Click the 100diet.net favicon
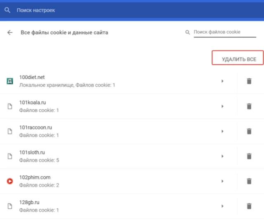The width and height of the screenshot is (264, 222). pyautogui.click(x=10, y=81)
